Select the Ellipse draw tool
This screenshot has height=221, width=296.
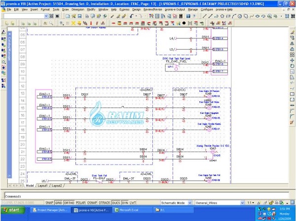258,16
